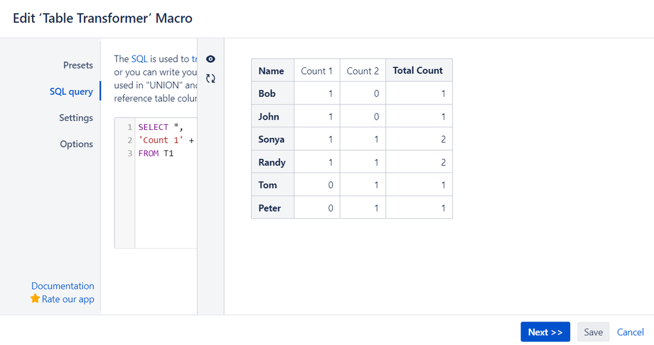Open the Documentation link

coord(63,286)
